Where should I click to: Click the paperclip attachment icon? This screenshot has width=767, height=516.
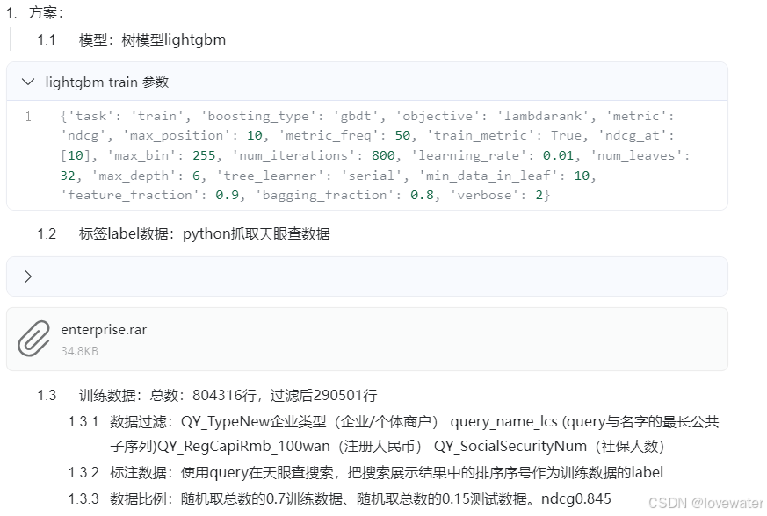tap(33, 339)
